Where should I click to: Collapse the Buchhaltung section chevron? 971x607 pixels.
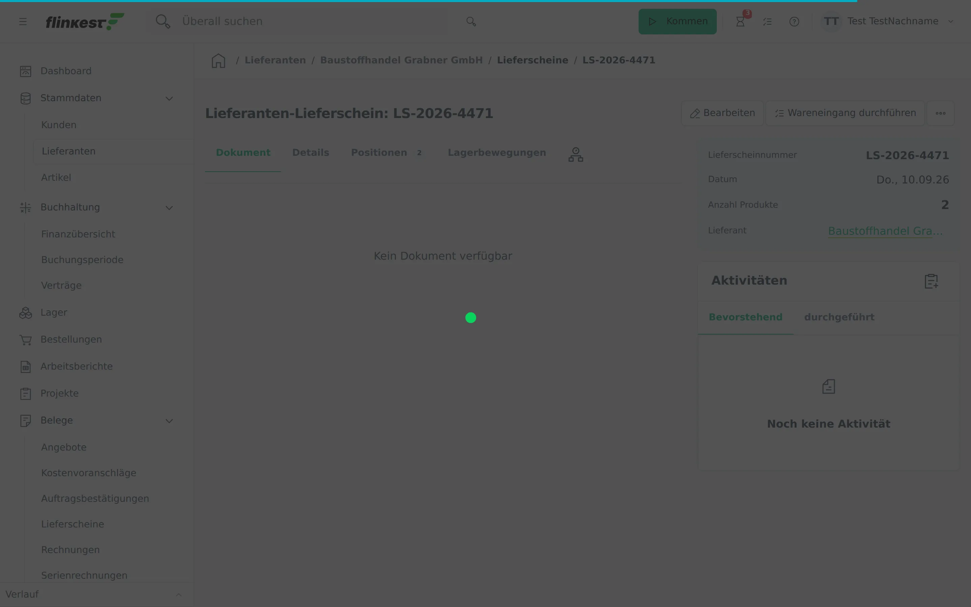pyautogui.click(x=169, y=207)
